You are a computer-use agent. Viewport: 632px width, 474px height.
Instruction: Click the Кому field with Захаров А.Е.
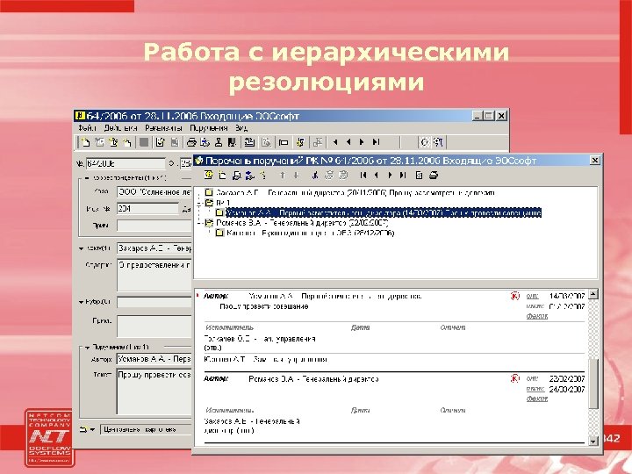coord(154,248)
